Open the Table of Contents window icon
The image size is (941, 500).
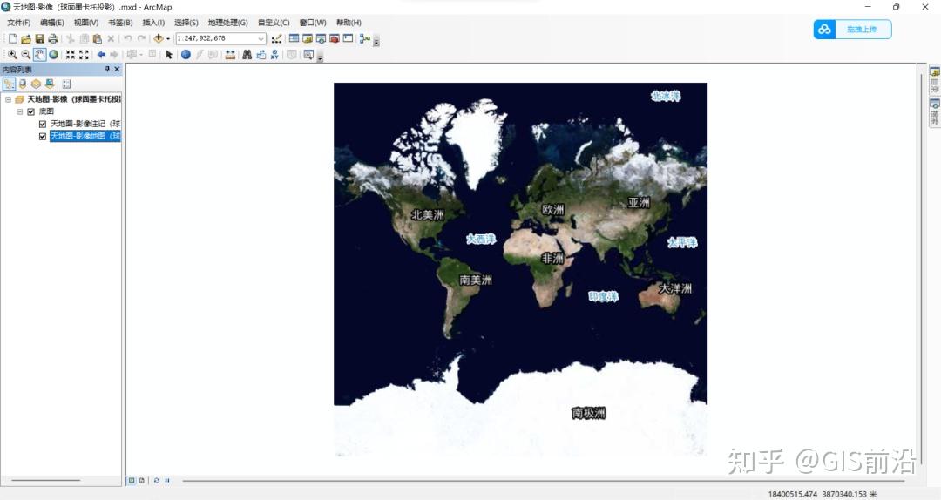(x=294, y=38)
